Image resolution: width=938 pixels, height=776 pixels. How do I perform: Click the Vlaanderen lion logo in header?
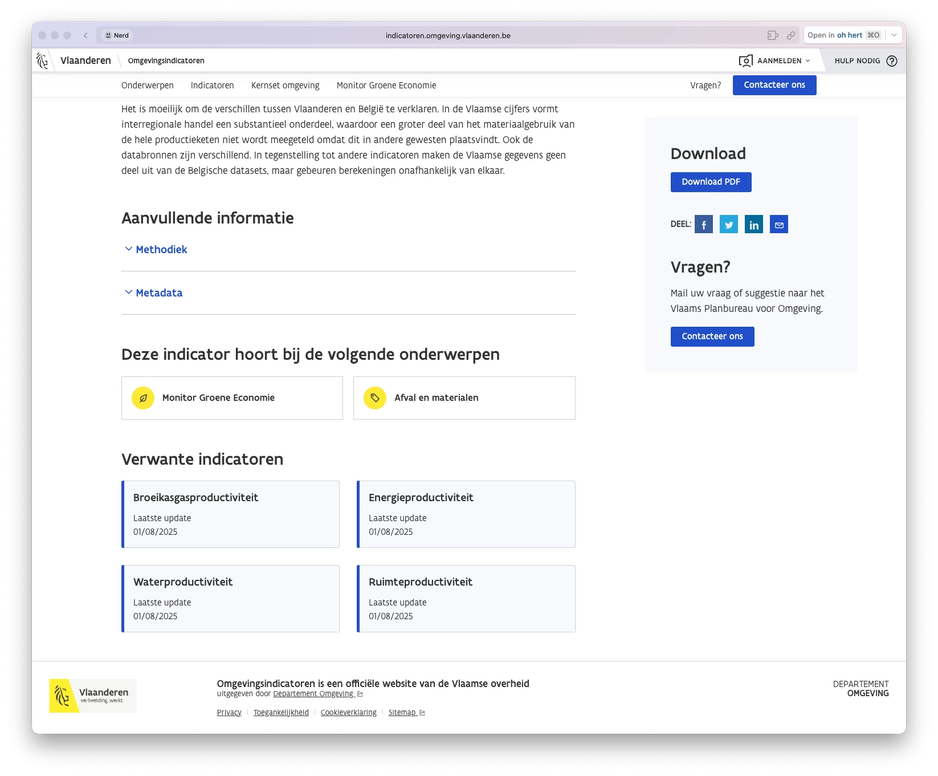click(x=43, y=60)
